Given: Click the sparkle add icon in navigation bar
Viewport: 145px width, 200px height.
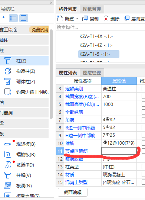Looking at the screenshot, I should coord(3,18).
